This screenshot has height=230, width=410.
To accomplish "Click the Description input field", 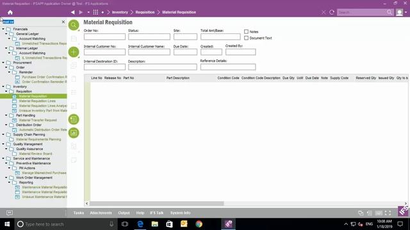I will pyautogui.click(x=162, y=67).
